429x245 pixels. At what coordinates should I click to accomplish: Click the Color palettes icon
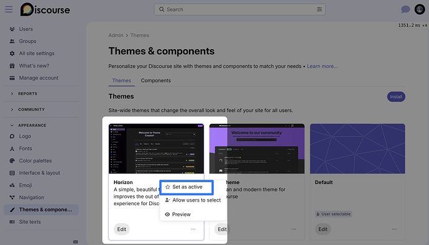pyautogui.click(x=12, y=160)
